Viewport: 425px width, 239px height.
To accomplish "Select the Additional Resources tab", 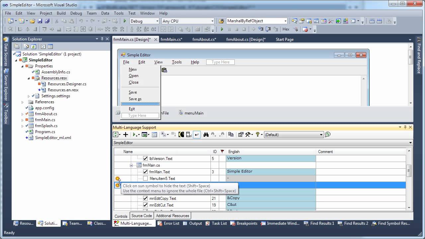I will click(x=172, y=216).
